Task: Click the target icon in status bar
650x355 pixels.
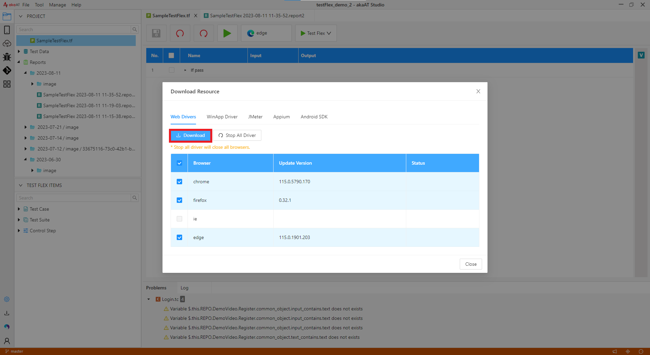Action: pos(628,351)
